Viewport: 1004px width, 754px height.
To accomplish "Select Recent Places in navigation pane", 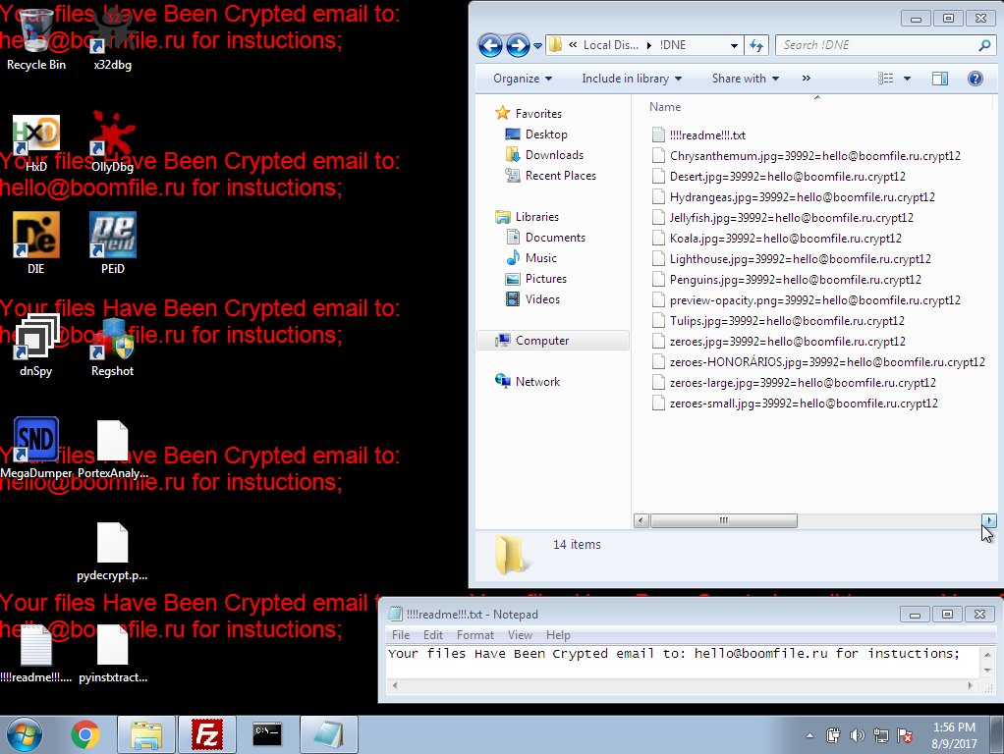I will (x=560, y=176).
